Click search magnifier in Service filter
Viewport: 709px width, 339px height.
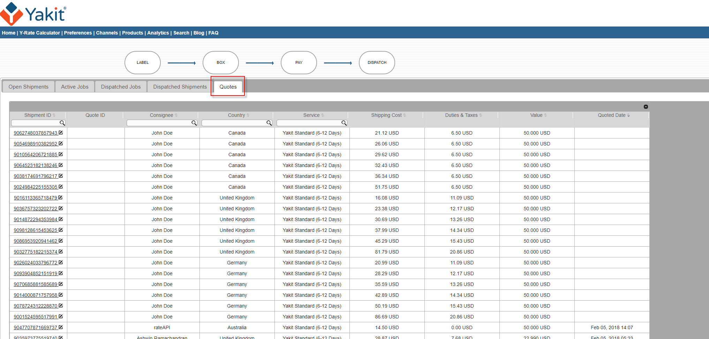pyautogui.click(x=344, y=123)
